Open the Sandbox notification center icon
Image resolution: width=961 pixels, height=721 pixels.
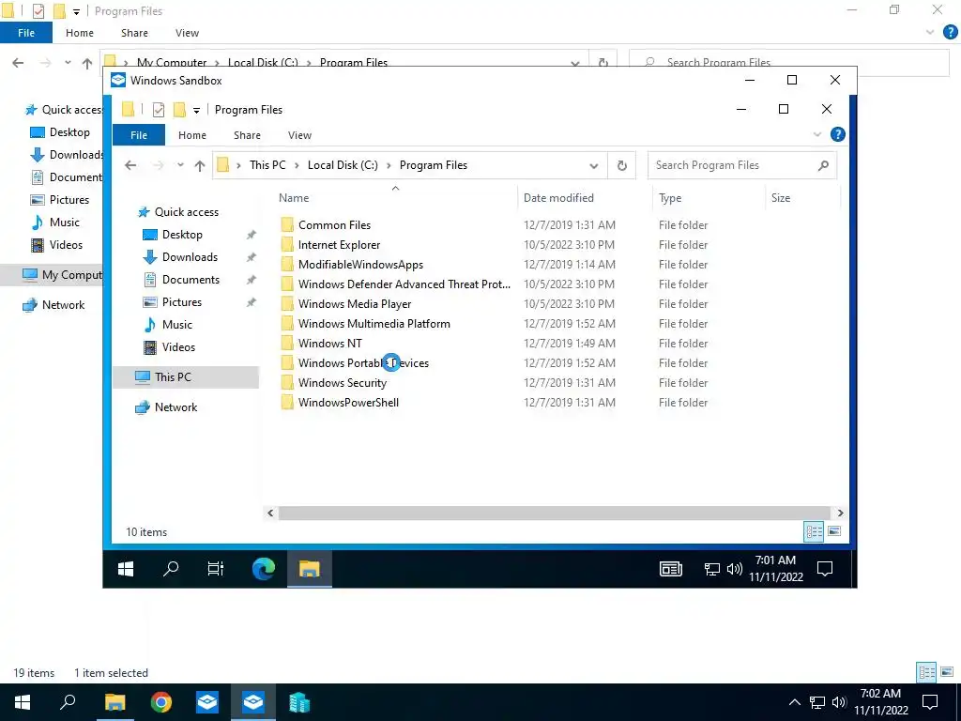pos(825,569)
